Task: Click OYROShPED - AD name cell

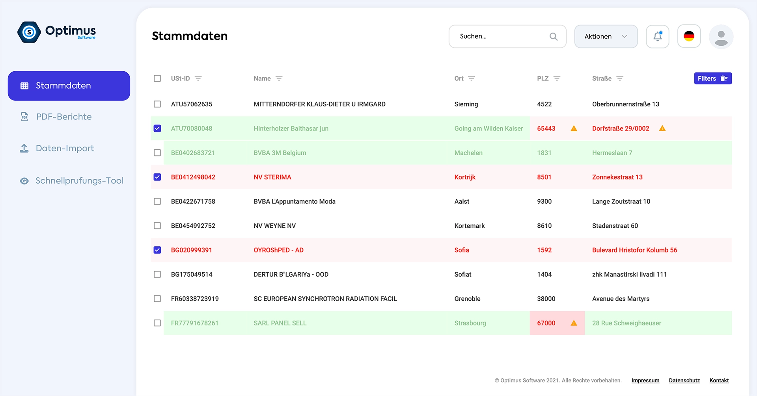Action: (x=279, y=250)
